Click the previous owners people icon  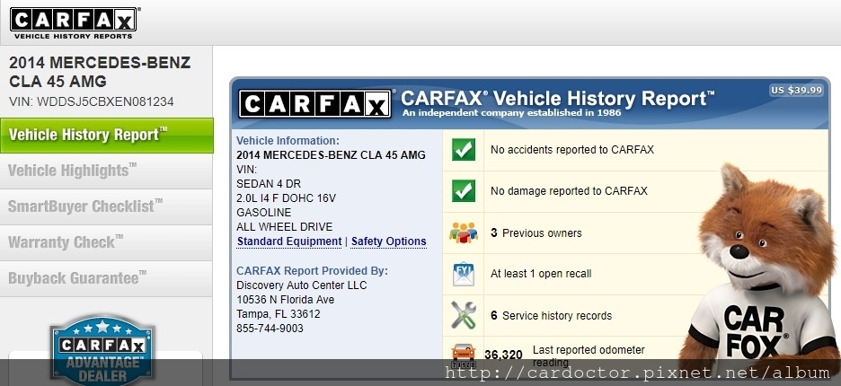coord(464,232)
